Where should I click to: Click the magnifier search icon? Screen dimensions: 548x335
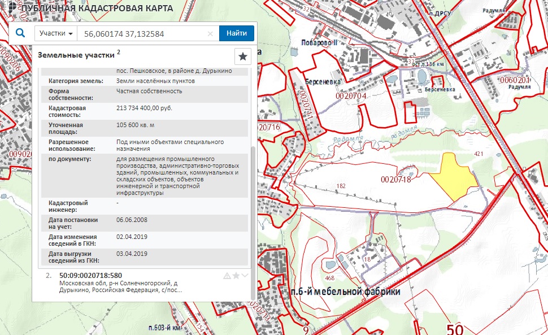pos(20,33)
